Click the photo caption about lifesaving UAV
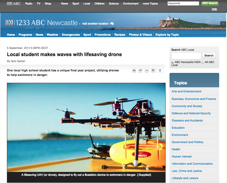This screenshot has width=227, height=183. click(x=86, y=175)
